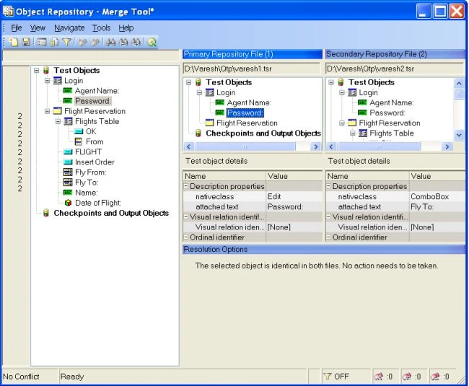Collapse Flights Table node in merged tree

(x=58, y=121)
